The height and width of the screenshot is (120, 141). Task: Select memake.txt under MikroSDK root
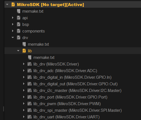tap(33, 11)
